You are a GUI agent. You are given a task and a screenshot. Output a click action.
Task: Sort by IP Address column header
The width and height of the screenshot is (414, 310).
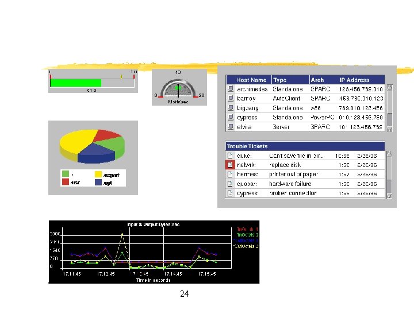point(354,80)
